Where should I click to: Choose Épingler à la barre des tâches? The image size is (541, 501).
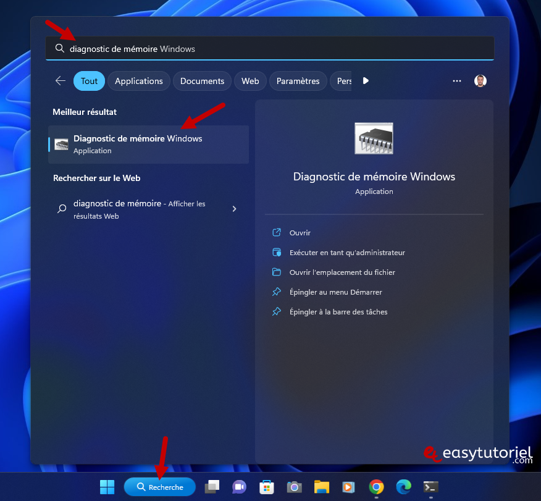338,312
